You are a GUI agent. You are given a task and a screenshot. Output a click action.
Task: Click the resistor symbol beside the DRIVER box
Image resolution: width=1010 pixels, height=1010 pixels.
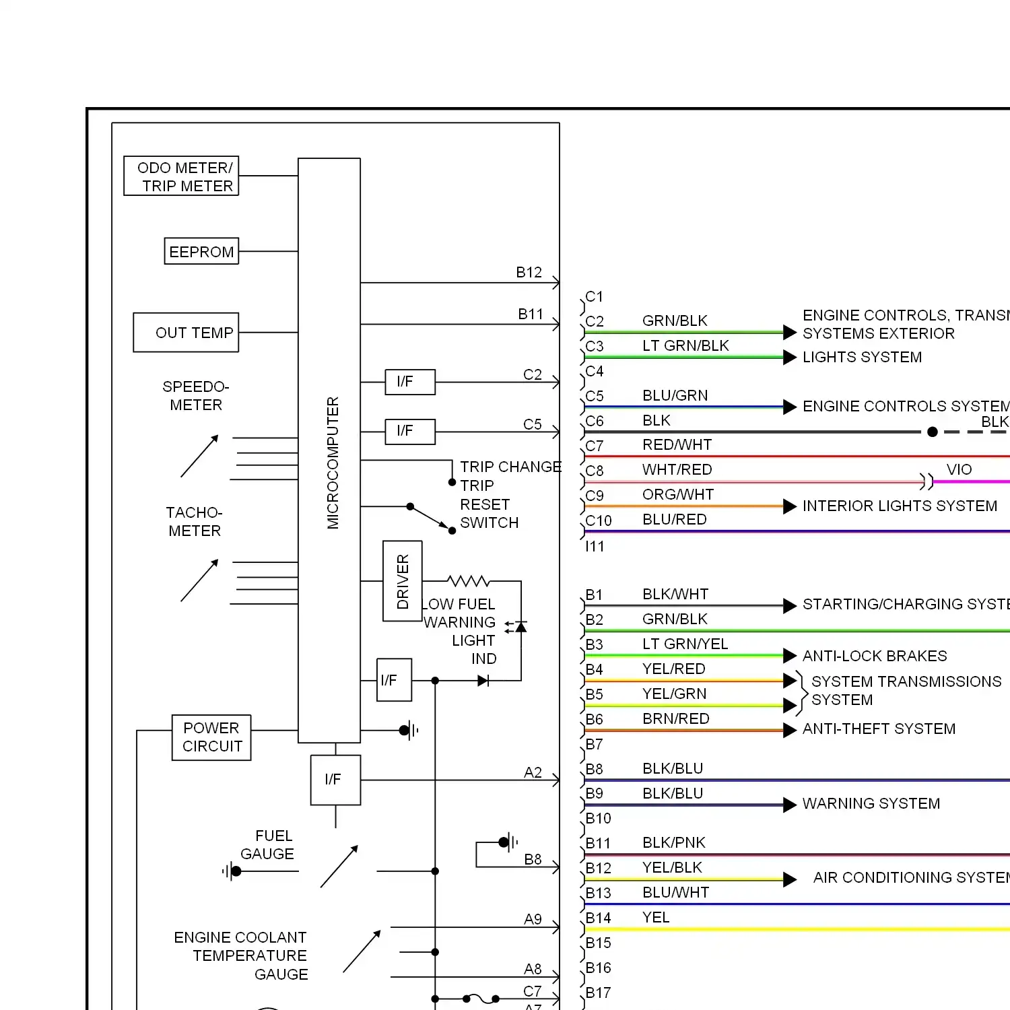point(469,580)
